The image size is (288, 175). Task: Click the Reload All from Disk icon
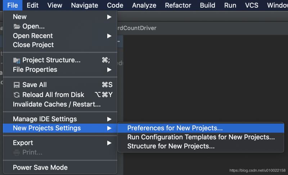point(17,95)
